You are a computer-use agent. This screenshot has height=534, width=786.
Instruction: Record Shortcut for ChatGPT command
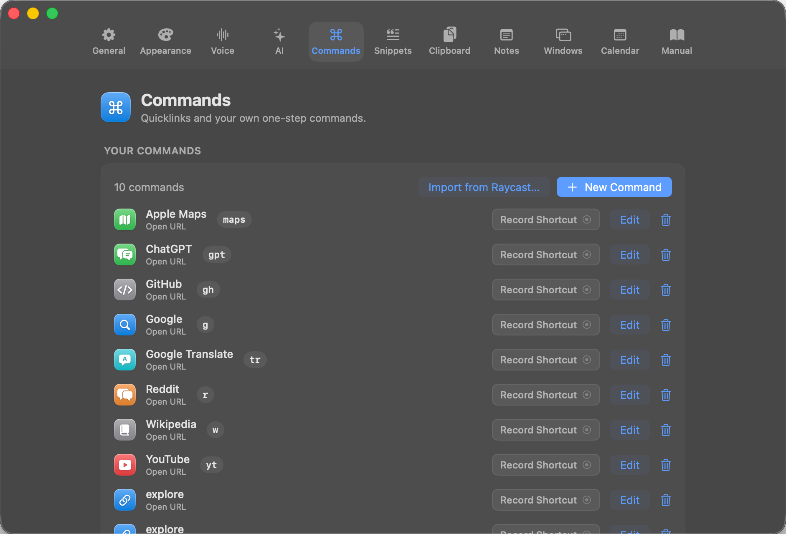click(x=546, y=255)
